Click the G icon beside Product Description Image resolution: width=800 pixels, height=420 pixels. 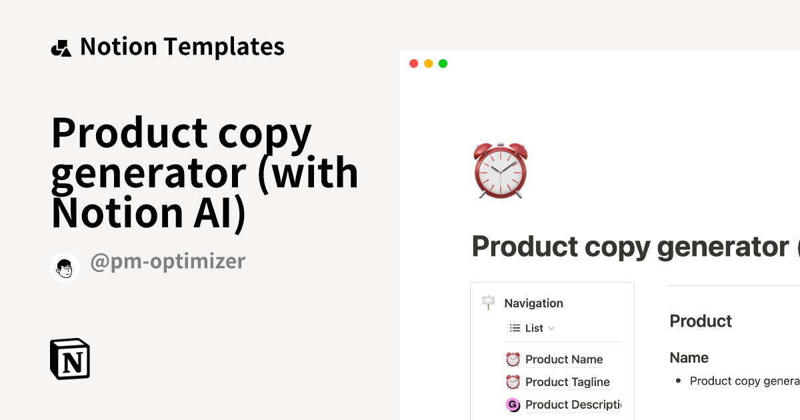click(513, 405)
